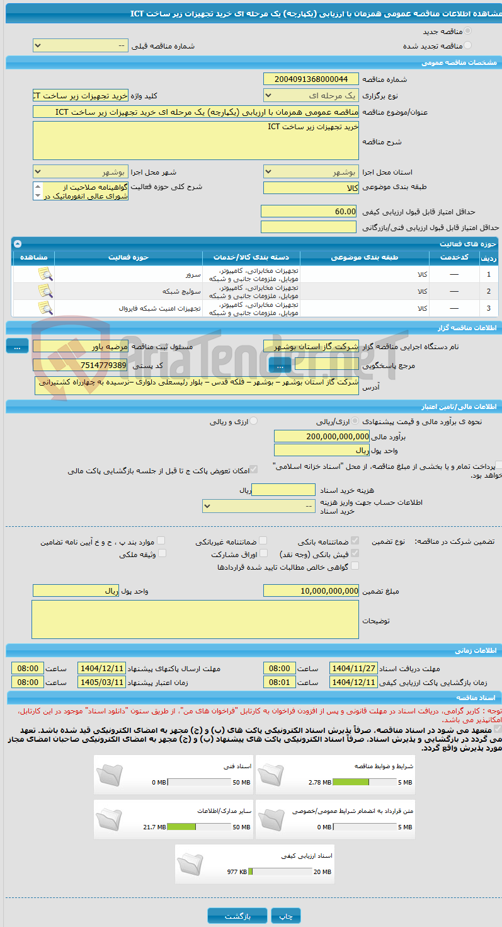Click the توضیحات text area
Screen dimensions: 502x927
195,619
